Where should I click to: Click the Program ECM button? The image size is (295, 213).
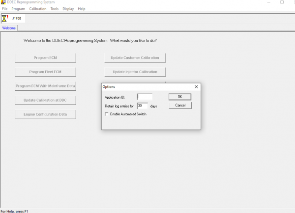pos(45,57)
